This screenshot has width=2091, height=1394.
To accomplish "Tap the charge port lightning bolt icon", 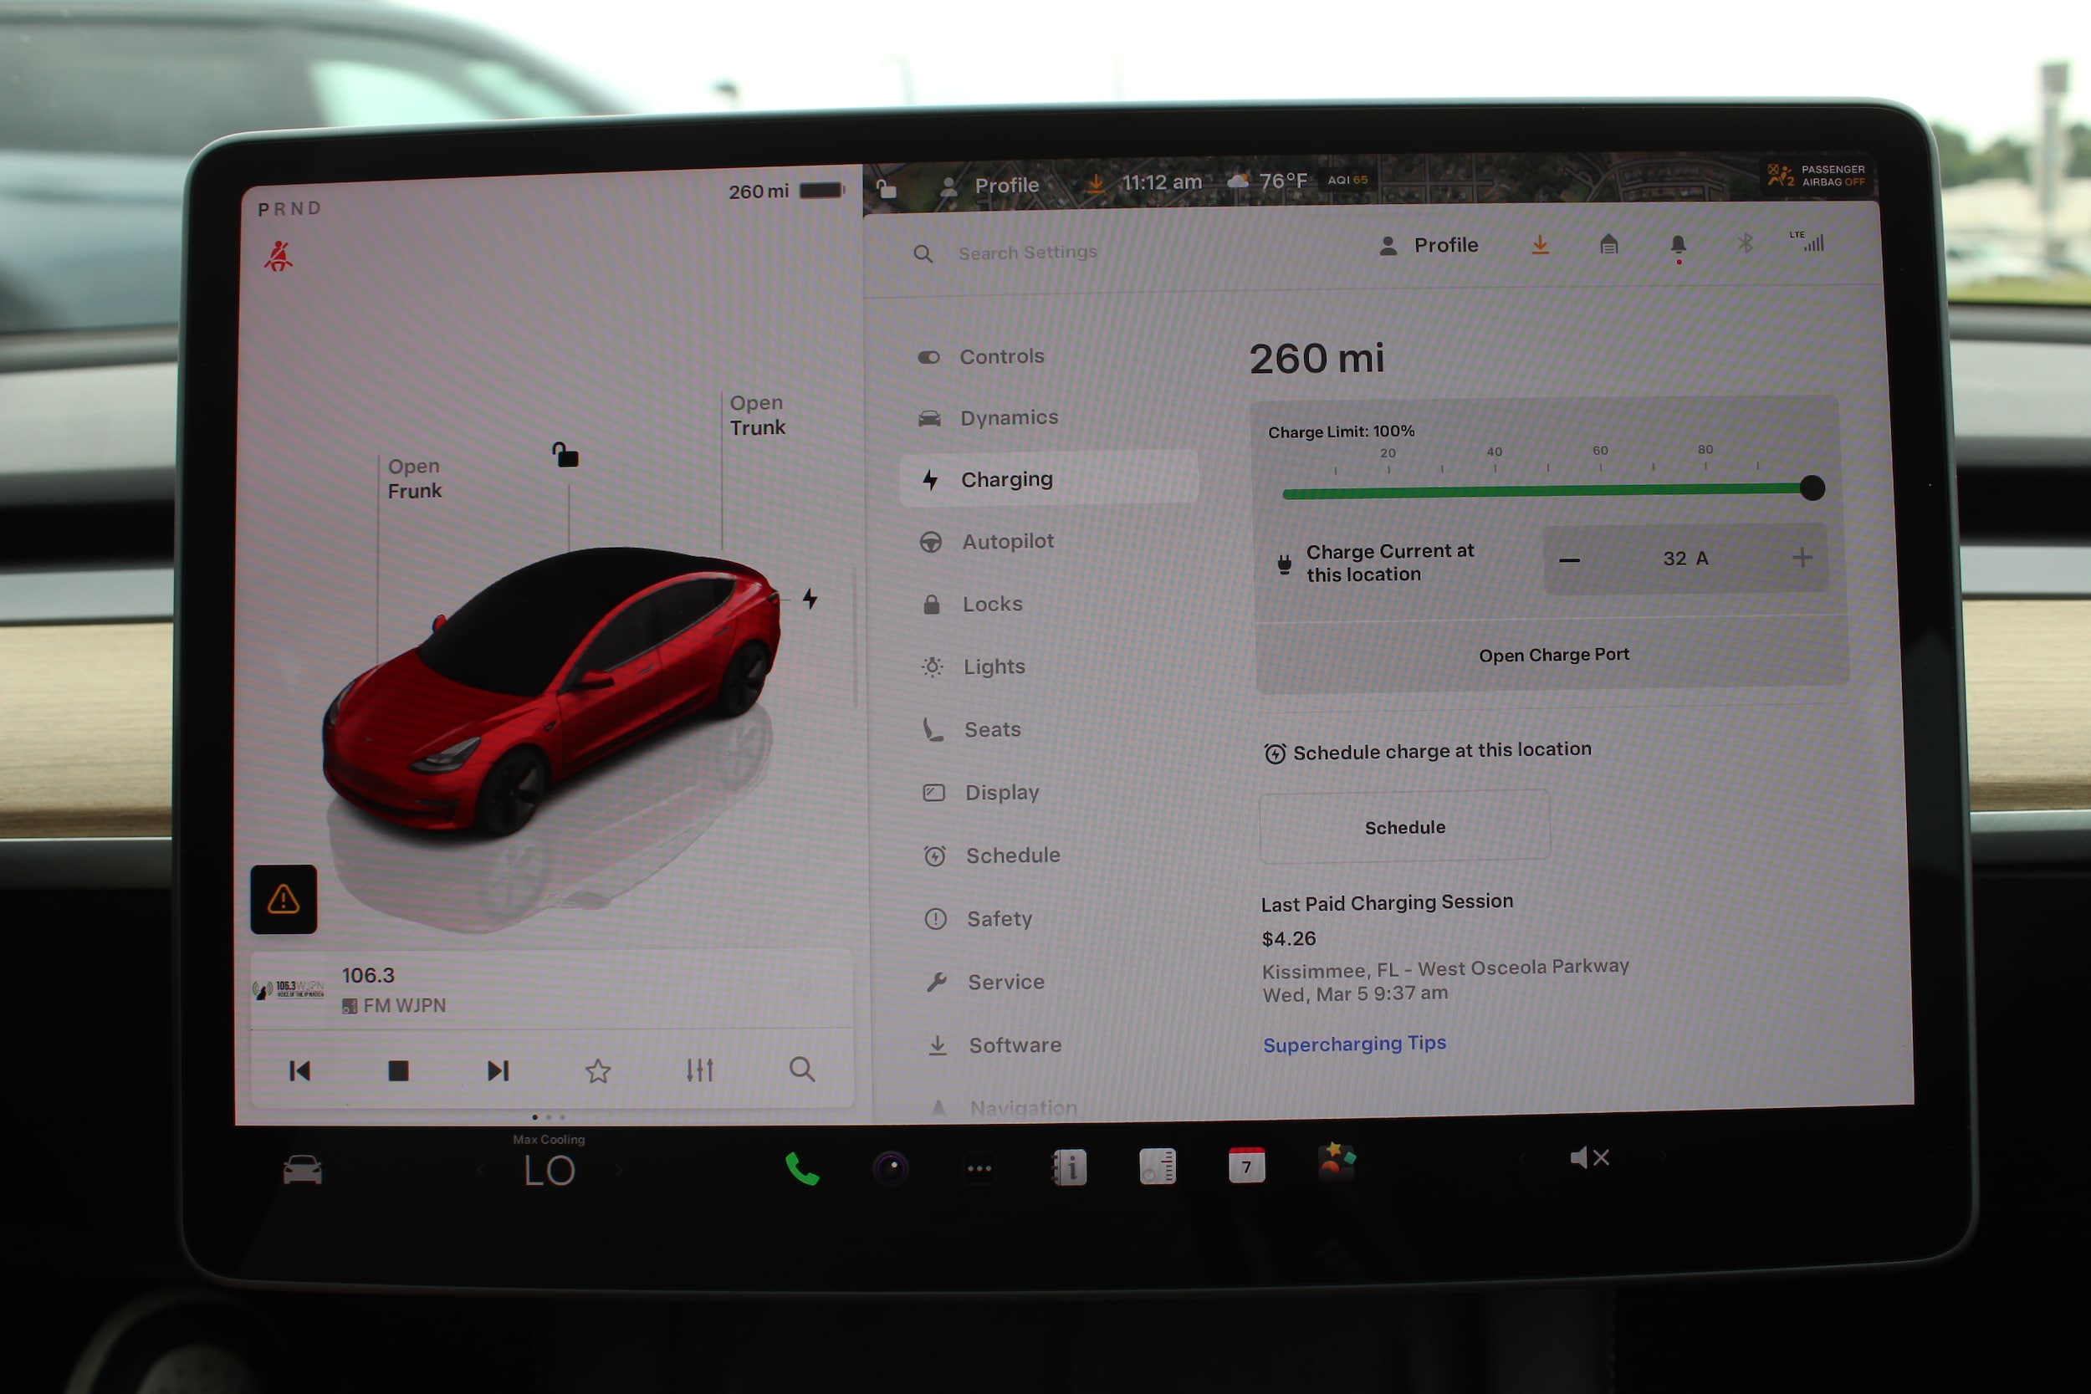I will click(810, 598).
